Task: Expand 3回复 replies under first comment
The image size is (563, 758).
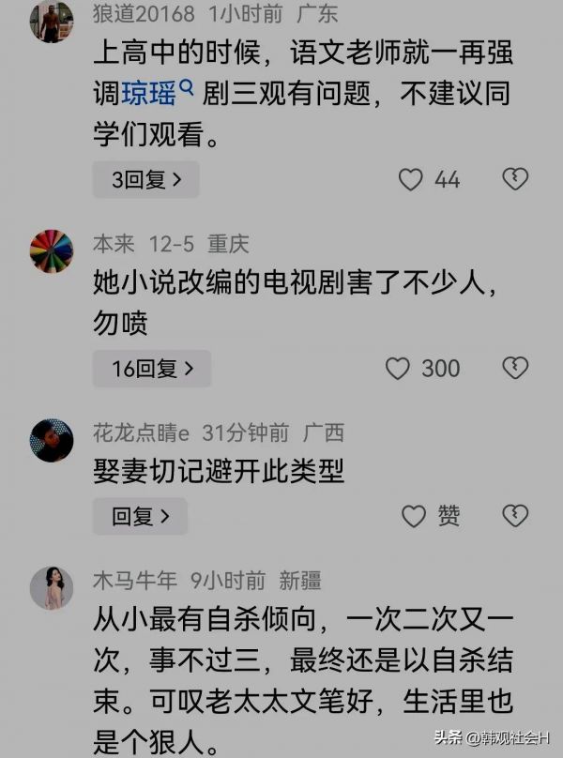Action: tap(146, 179)
